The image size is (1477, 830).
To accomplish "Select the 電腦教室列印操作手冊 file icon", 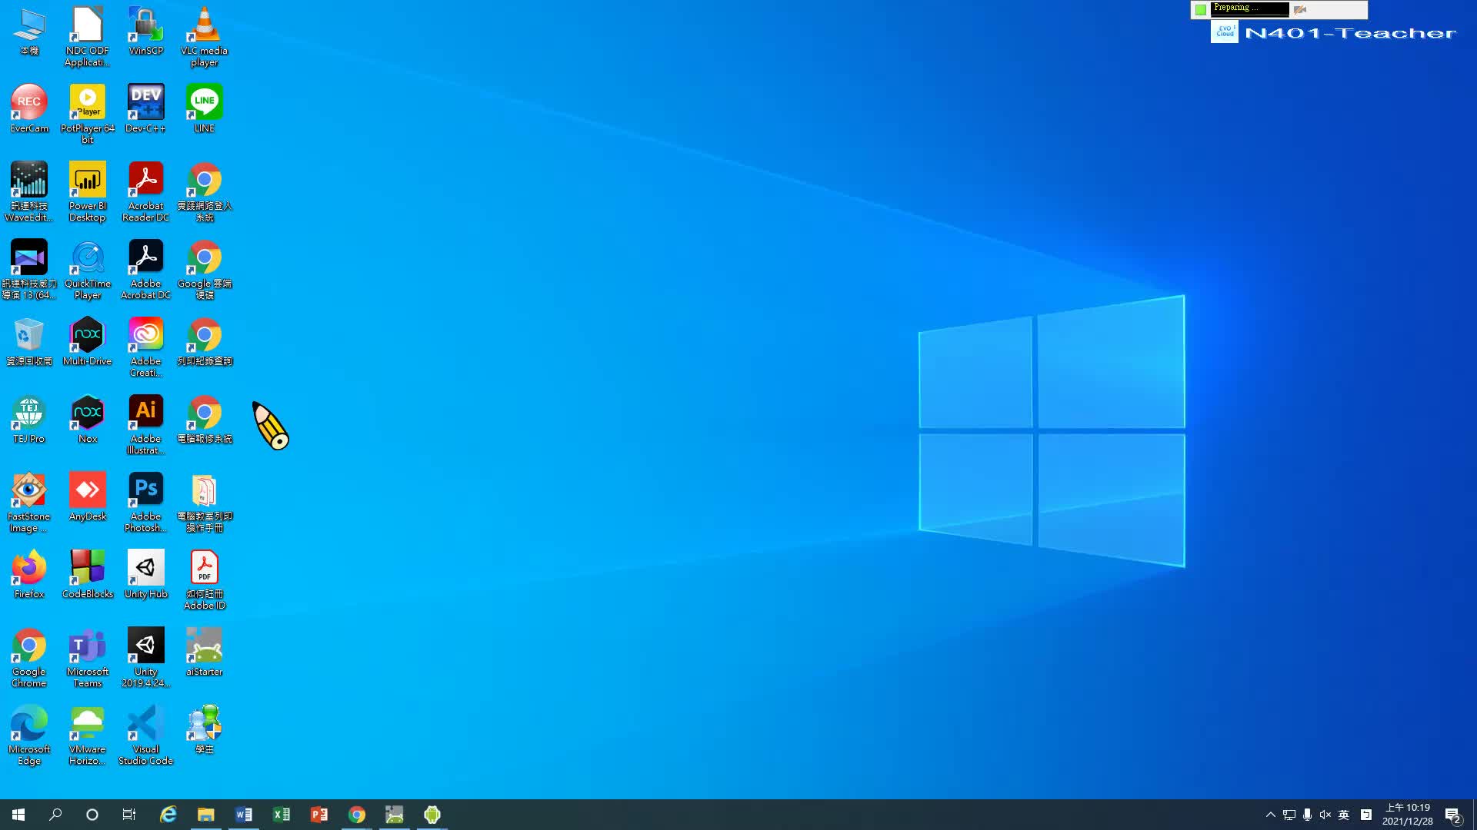I will 204,502.
